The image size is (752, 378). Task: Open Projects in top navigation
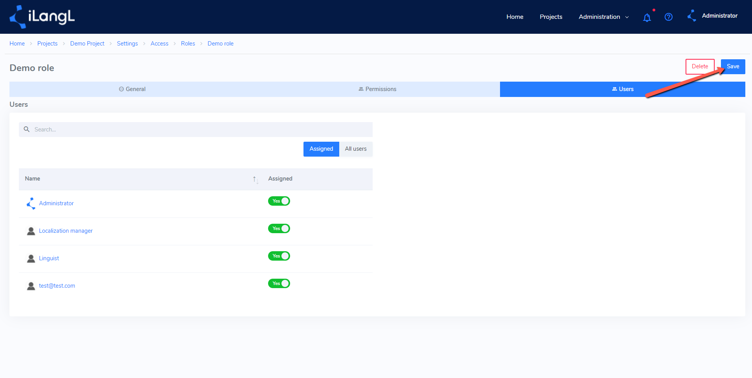pyautogui.click(x=551, y=17)
